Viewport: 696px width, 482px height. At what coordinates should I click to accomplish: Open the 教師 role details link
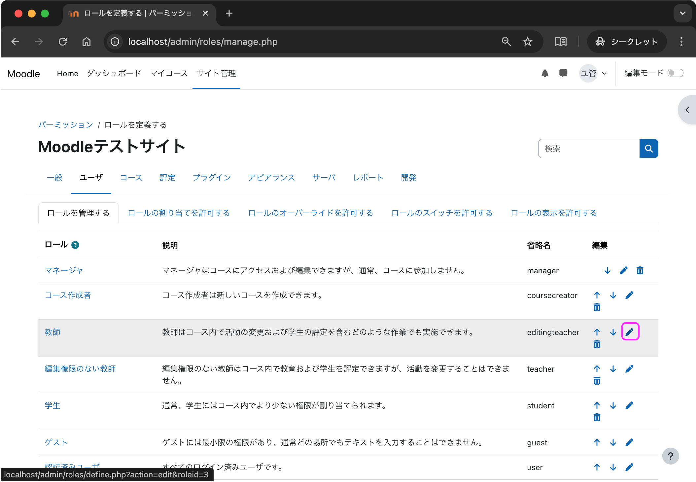pos(52,332)
